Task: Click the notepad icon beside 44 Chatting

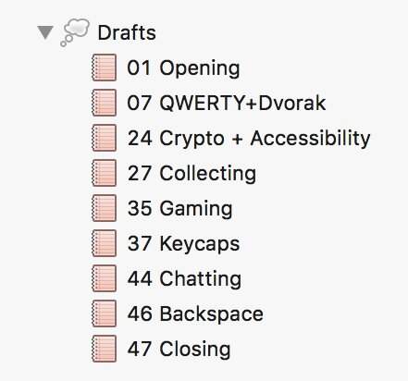Action: pos(105,278)
